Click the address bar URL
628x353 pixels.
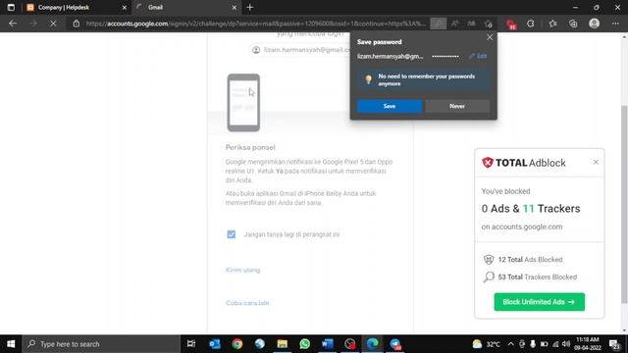[x=255, y=24]
